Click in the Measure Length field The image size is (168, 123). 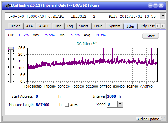click(46, 105)
